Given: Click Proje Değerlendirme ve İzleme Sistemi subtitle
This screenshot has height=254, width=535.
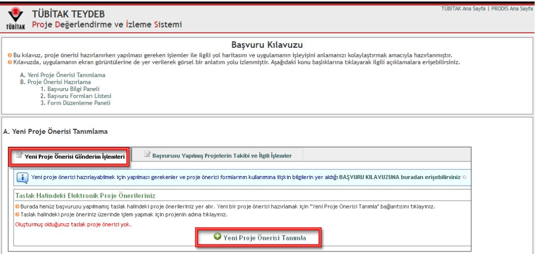Looking at the screenshot, I should tap(107, 25).
